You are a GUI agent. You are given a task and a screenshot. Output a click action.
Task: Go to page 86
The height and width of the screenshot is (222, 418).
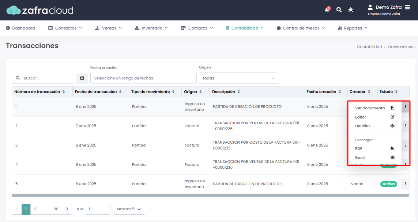[56, 209]
